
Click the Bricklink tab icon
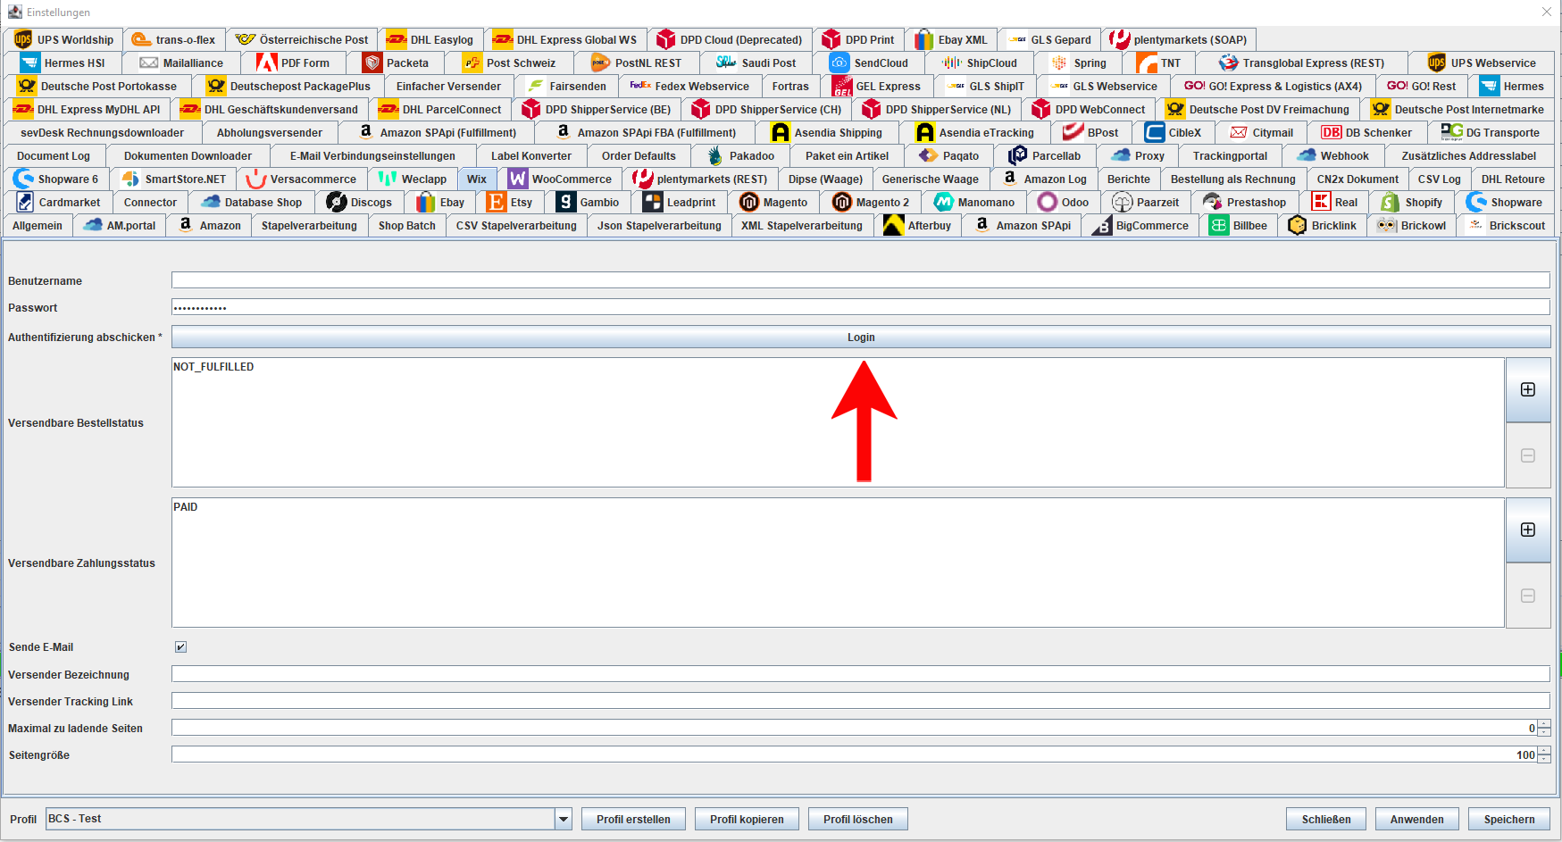(1298, 225)
